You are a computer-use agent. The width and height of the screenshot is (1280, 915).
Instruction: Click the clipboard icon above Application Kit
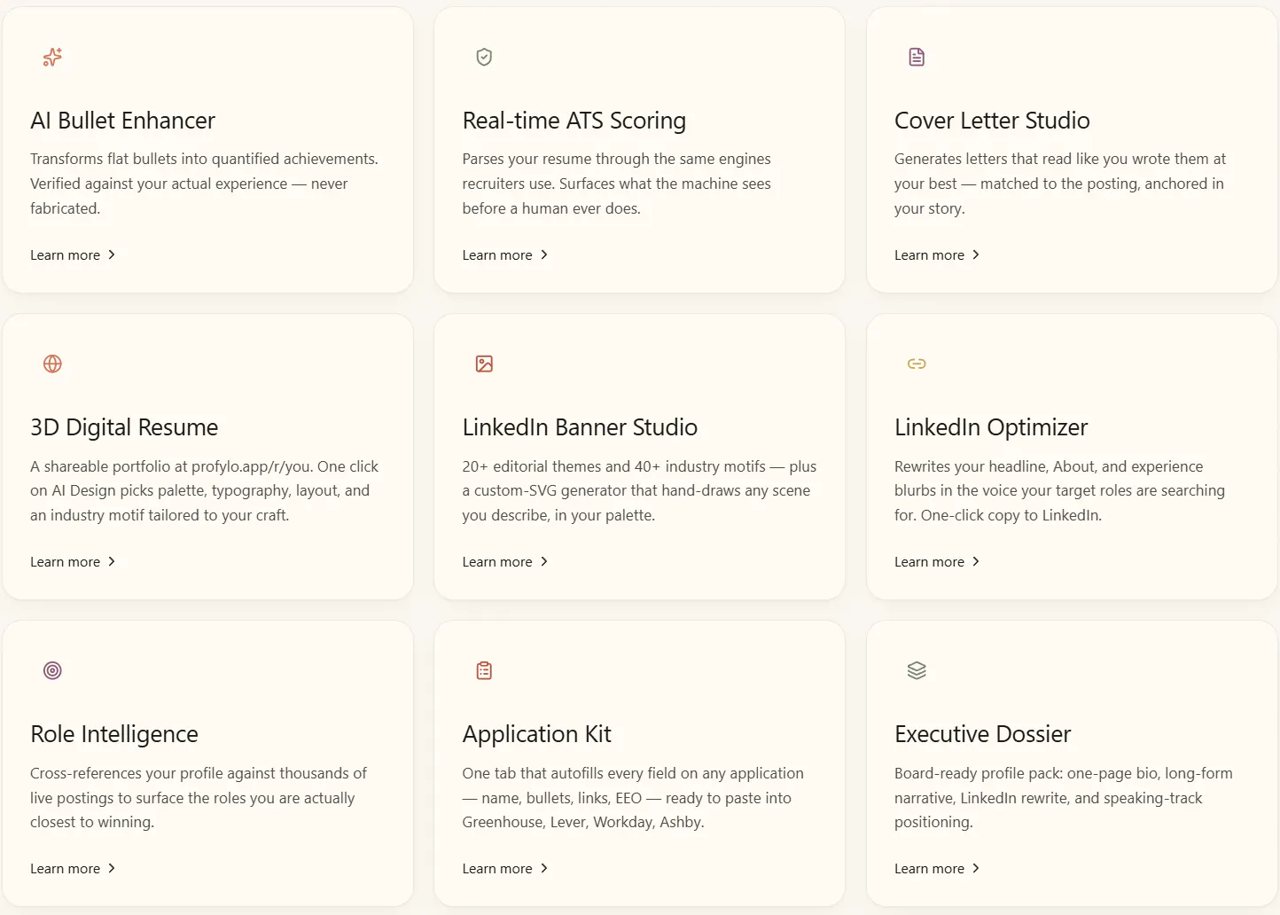484,671
